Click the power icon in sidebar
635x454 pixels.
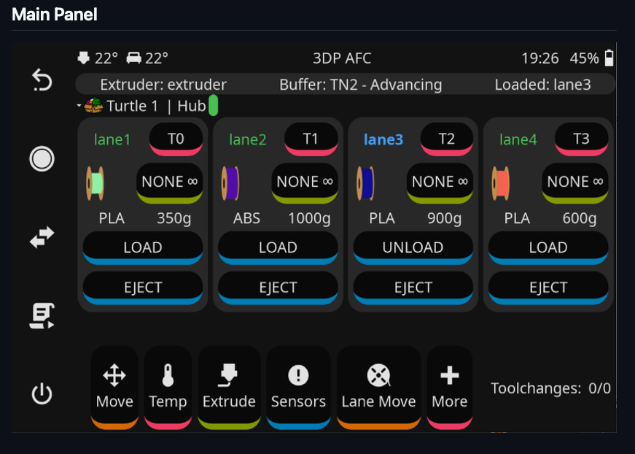click(42, 393)
